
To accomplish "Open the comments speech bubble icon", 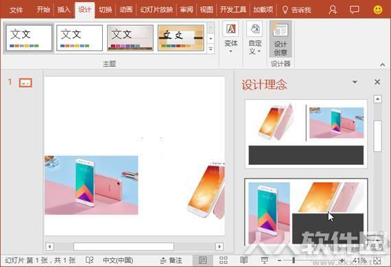I will (355, 10).
